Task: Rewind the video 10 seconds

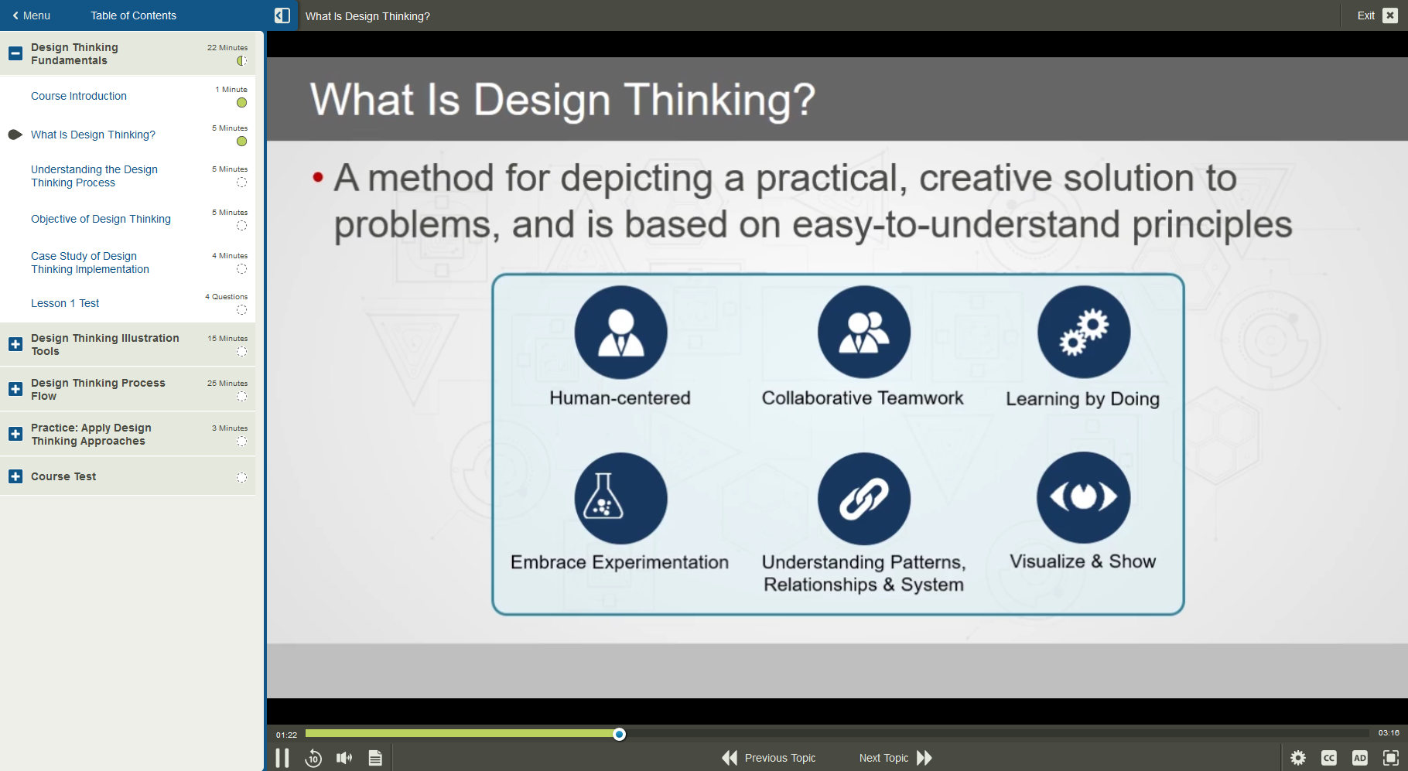Action: (x=313, y=758)
